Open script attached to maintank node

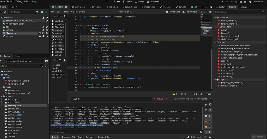(x=43, y=17)
